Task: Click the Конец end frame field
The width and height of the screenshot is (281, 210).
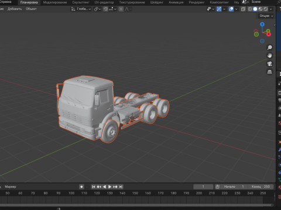Action: point(261,187)
